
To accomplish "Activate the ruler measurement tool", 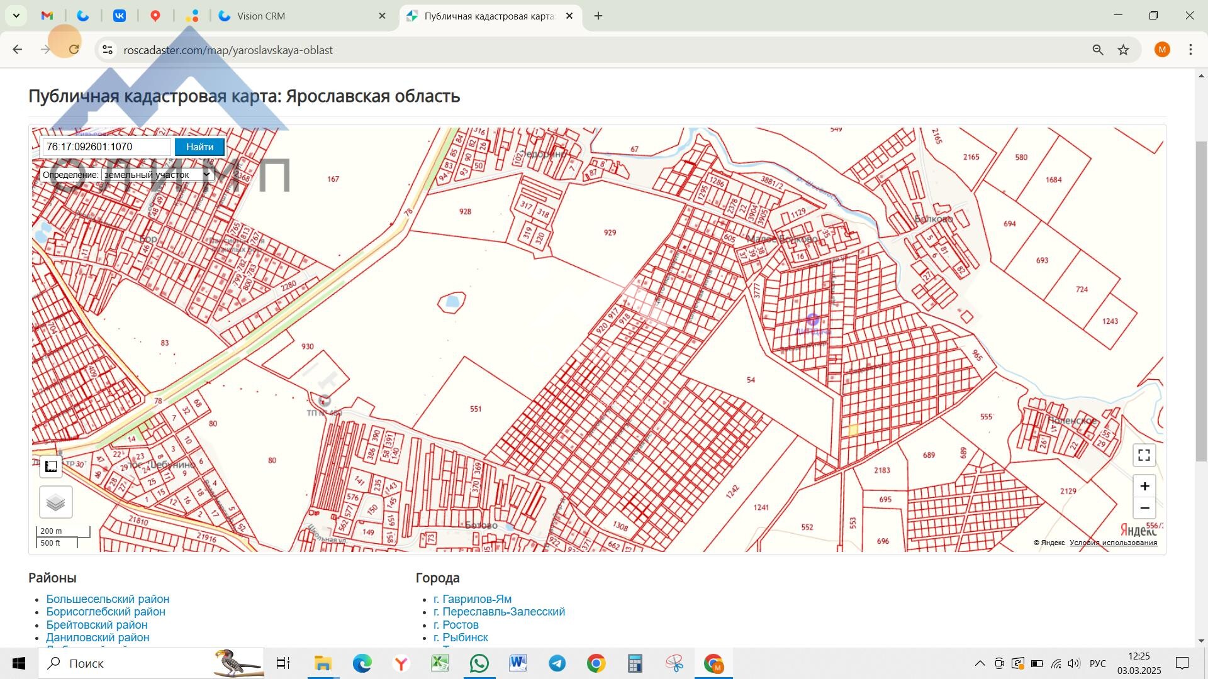I will tap(51, 466).
